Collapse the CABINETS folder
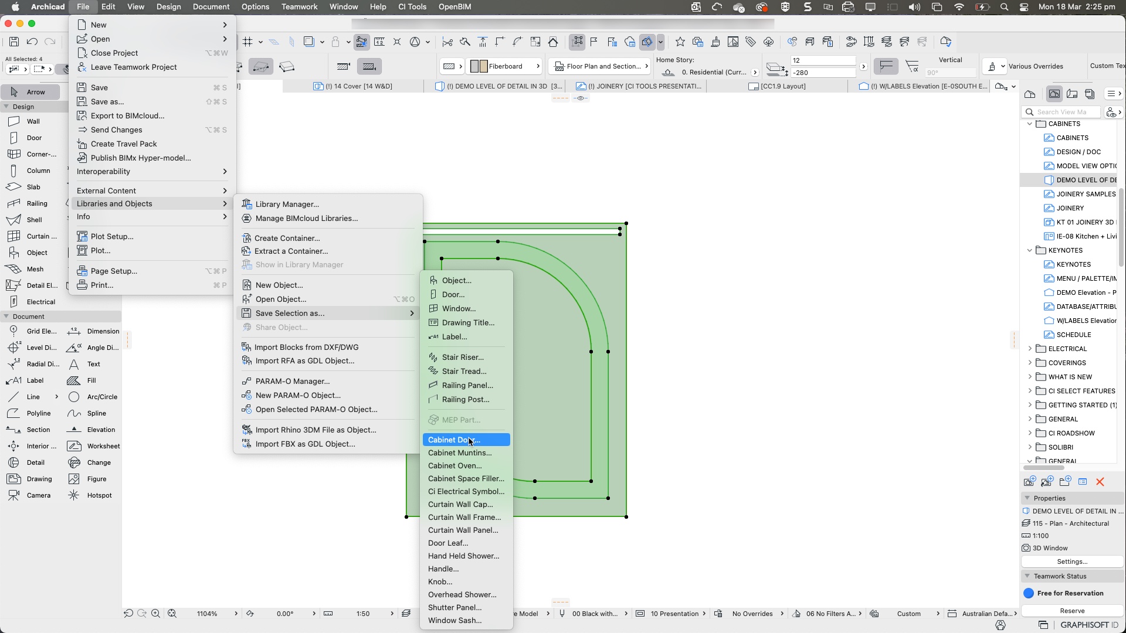The image size is (1126, 633). (1030, 124)
